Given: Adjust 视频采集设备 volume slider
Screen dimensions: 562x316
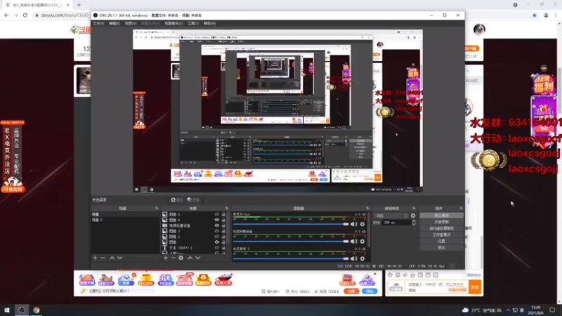Looking at the screenshot, I should (x=291, y=242).
